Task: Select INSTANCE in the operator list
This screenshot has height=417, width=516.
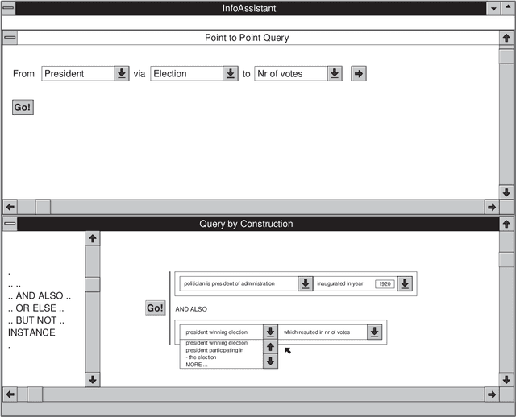Action: (31, 332)
